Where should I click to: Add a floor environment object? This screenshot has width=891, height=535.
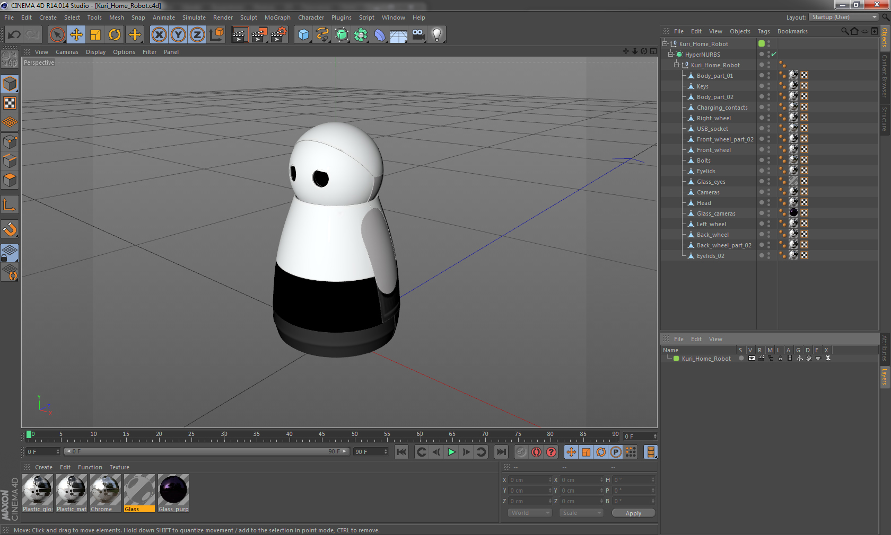pos(399,35)
